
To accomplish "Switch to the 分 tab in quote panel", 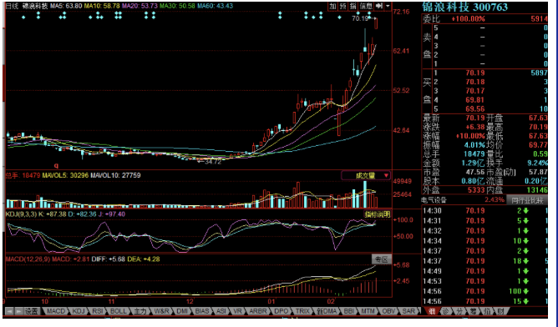I will pos(459,312).
